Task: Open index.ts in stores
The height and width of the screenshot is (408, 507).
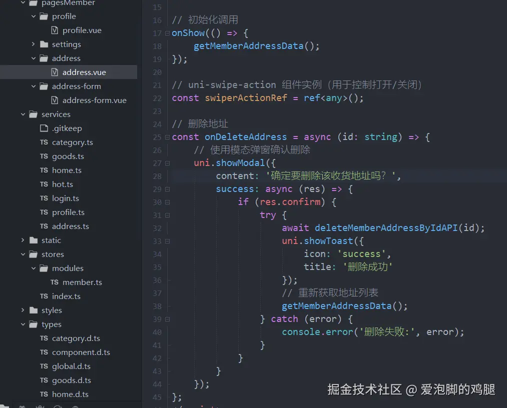Action: click(66, 296)
